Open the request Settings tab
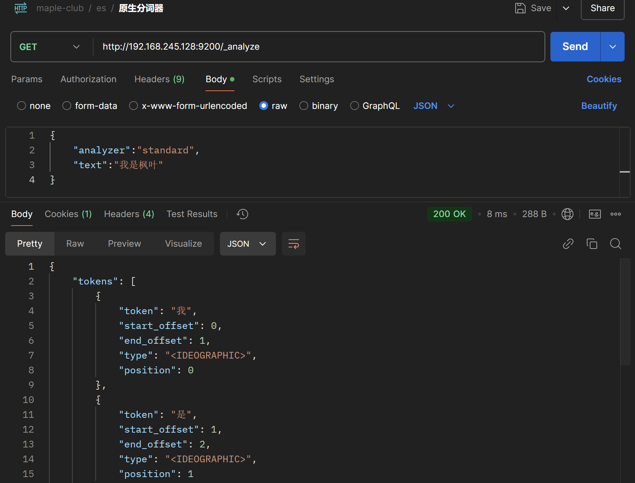Screen dimensions: 635x483 317,79
